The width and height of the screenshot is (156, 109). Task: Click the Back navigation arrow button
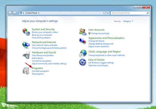10,13
